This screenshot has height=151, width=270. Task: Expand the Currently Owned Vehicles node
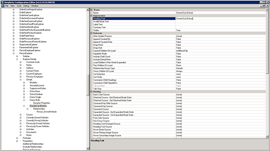tap(21, 118)
